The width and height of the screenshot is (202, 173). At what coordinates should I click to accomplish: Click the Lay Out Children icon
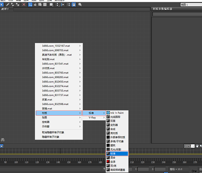pos(62,5)
